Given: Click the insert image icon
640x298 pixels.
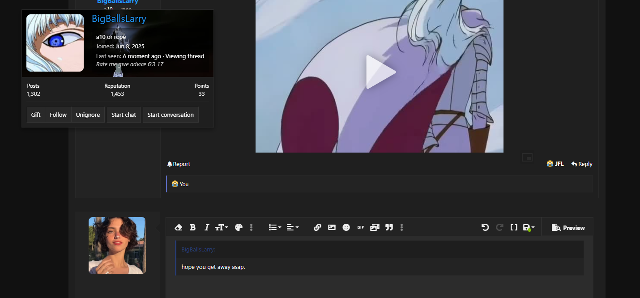Looking at the screenshot, I should (332, 227).
